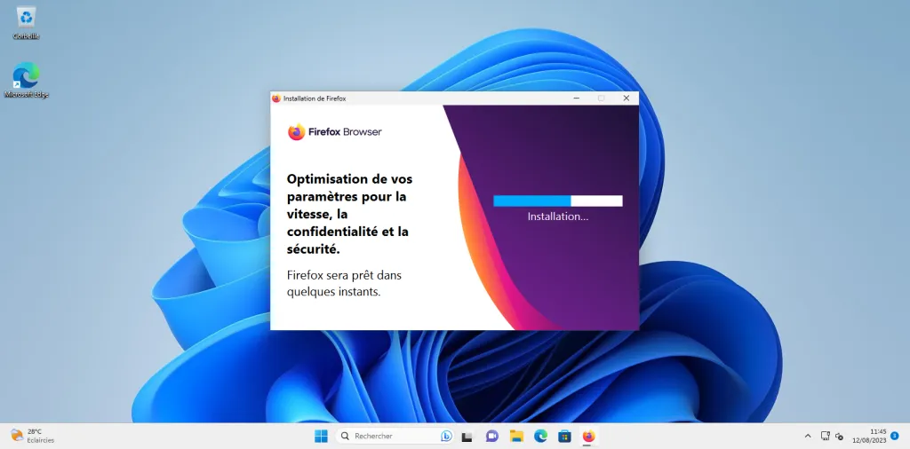
Task: Click 'Firefox sera prêt dans quelques instants' text
Action: [x=344, y=283]
